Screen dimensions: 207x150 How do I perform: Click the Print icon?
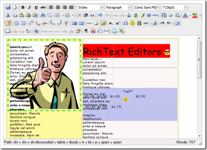click(x=154, y=23)
